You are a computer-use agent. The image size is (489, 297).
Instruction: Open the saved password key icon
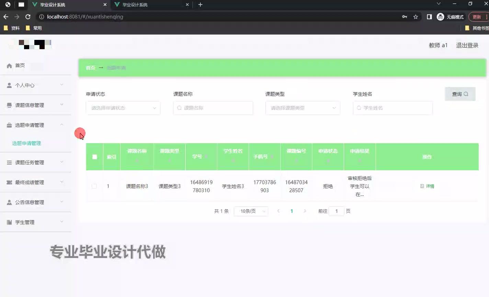pos(405,16)
